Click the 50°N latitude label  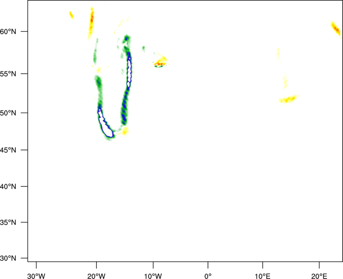click(x=8, y=113)
